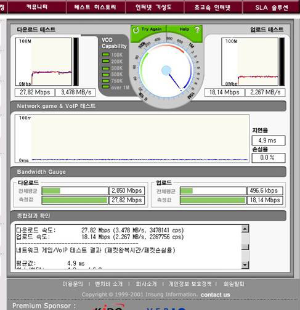This screenshot has width=300, height=310.
Task: Click the download speed graph thumbnail
Action: pos(44,62)
